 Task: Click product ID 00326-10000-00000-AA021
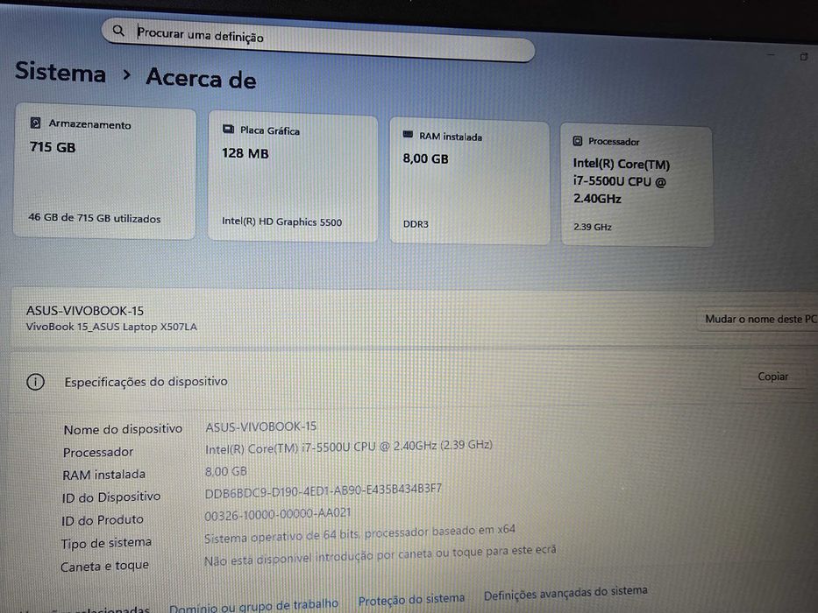pyautogui.click(x=278, y=515)
